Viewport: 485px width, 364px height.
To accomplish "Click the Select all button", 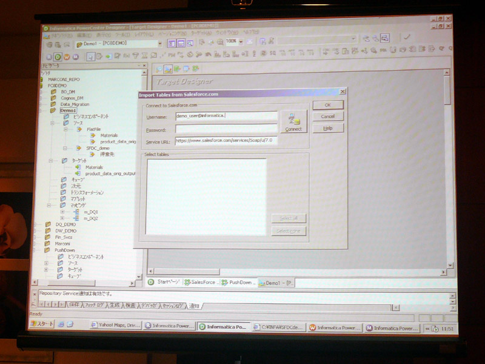I will coord(289,218).
